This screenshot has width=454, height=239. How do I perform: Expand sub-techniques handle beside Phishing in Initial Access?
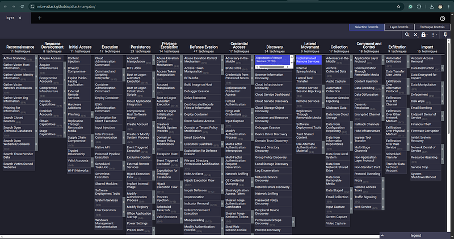(x=92, y=114)
